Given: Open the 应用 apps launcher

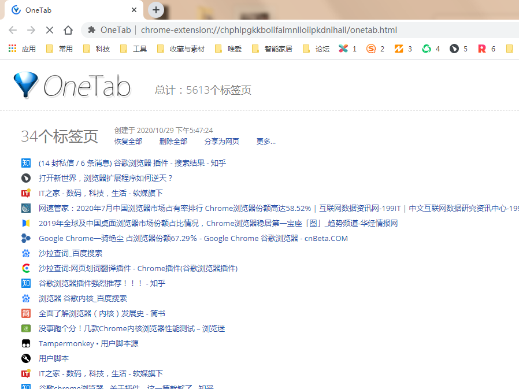Looking at the screenshot, I should (x=22, y=49).
